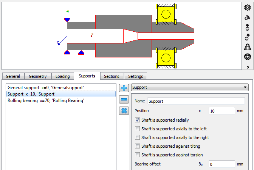
Task: Remove selected support with minus button
Action: (x=124, y=99)
